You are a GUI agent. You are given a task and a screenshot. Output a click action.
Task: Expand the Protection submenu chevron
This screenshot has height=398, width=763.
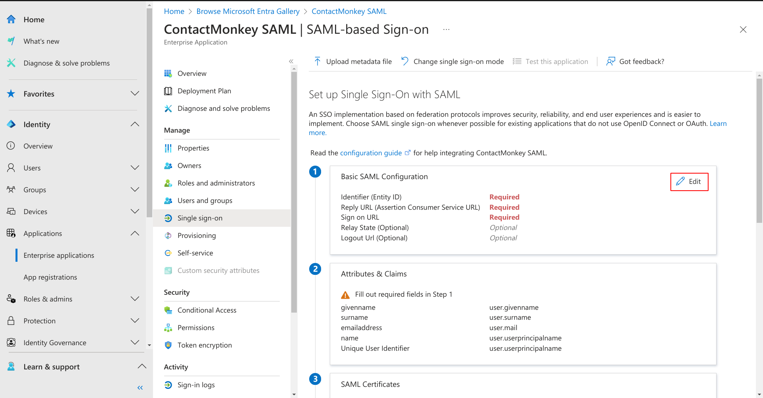[x=135, y=321]
